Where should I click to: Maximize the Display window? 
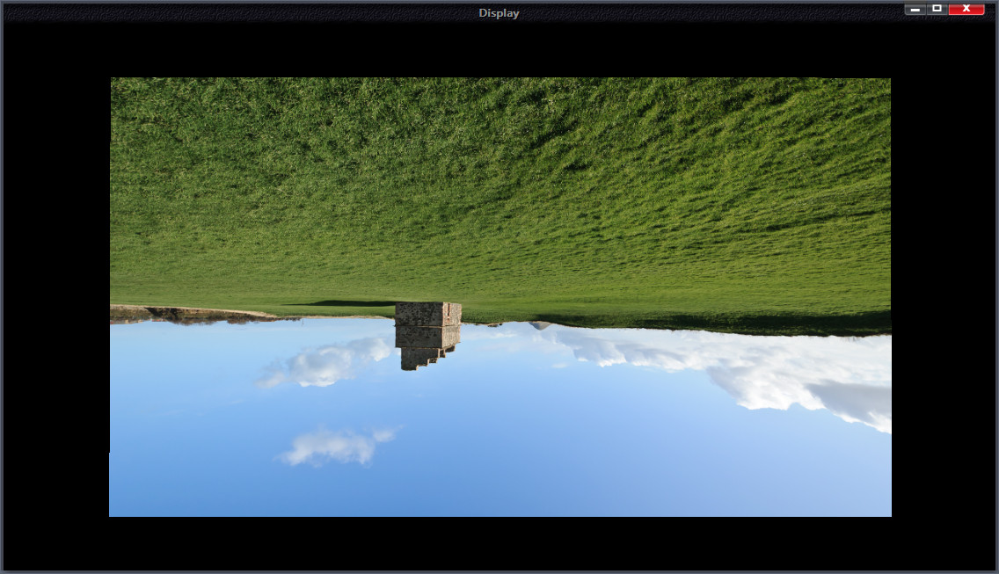pyautogui.click(x=937, y=9)
